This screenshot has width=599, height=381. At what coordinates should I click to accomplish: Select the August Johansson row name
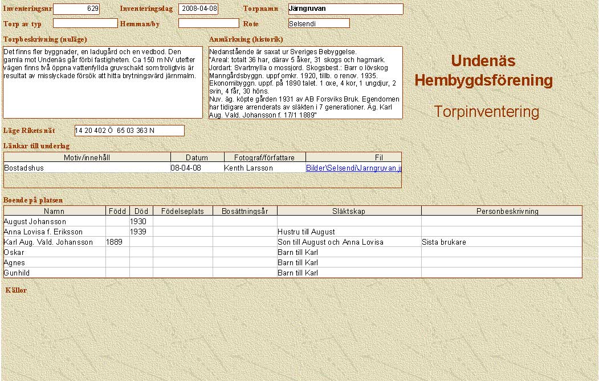35,221
